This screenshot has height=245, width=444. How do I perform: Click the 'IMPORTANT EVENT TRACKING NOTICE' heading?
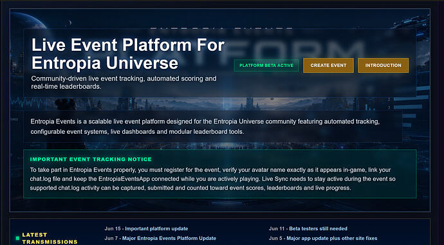(x=91, y=159)
